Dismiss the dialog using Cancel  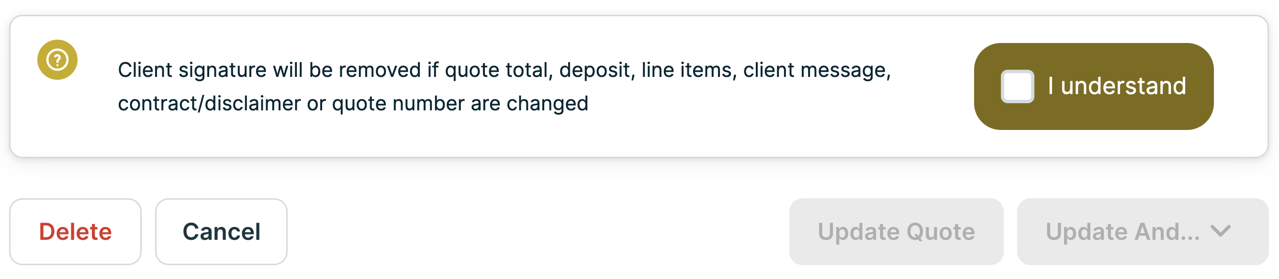[x=222, y=231]
